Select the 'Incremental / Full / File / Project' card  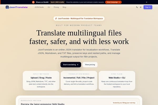(x=79, y=81)
